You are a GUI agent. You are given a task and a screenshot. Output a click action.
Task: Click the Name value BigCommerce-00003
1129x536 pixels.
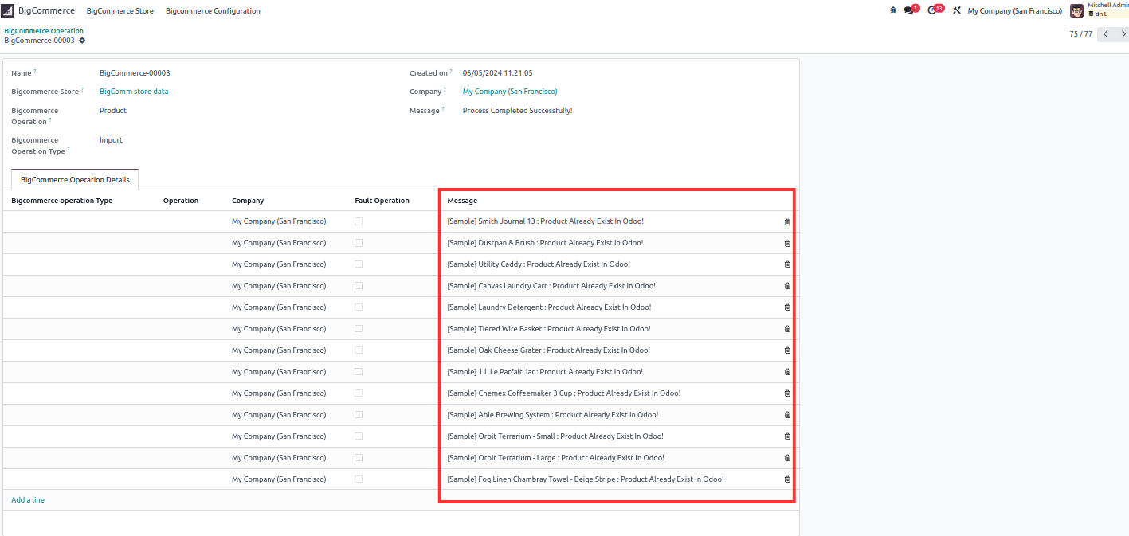point(135,73)
